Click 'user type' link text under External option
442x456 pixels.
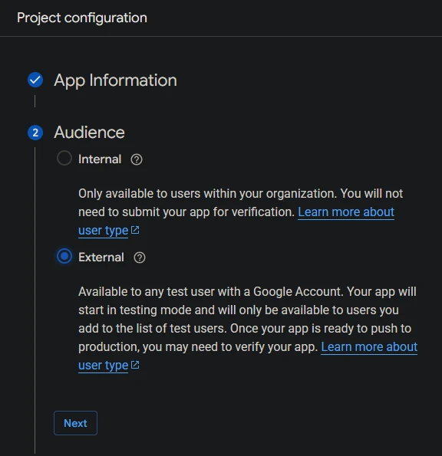pos(103,365)
